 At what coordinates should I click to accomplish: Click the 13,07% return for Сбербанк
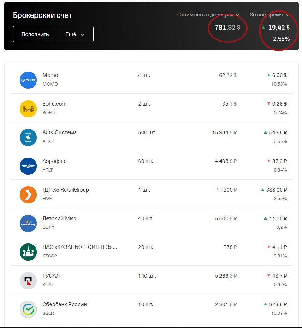pos(279,313)
